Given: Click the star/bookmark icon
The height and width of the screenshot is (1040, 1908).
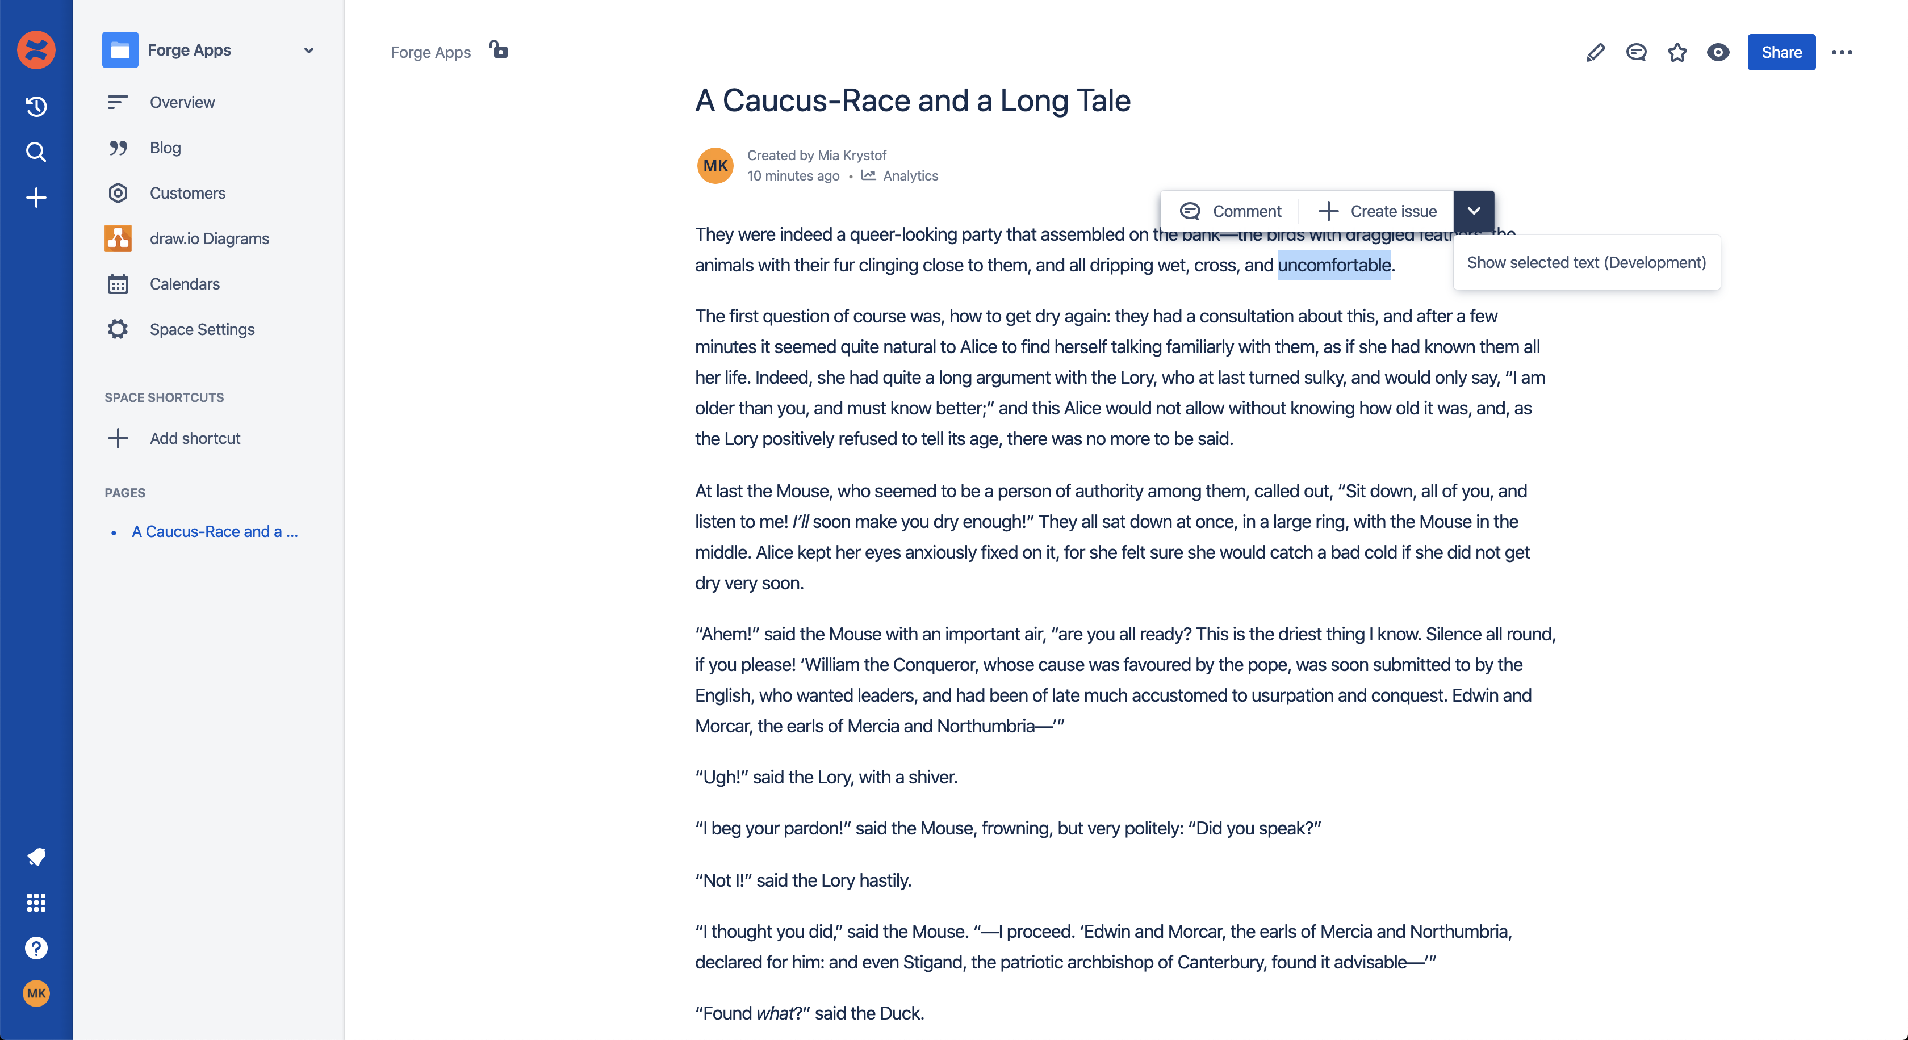Looking at the screenshot, I should pyautogui.click(x=1677, y=53).
